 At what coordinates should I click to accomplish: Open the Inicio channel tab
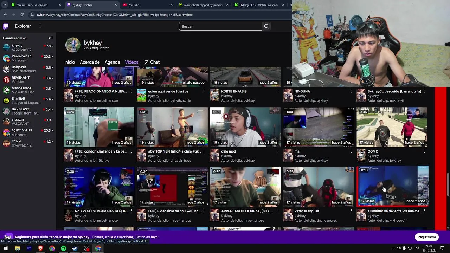70,62
